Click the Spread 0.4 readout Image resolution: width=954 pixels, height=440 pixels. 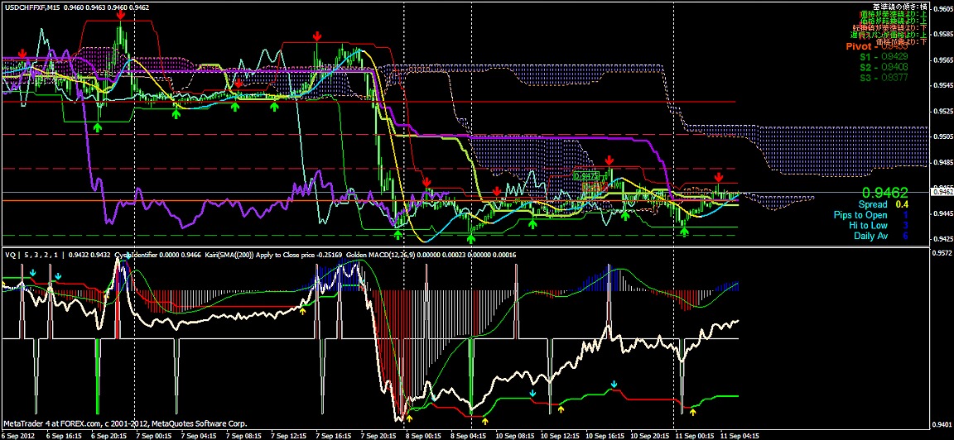coord(884,205)
